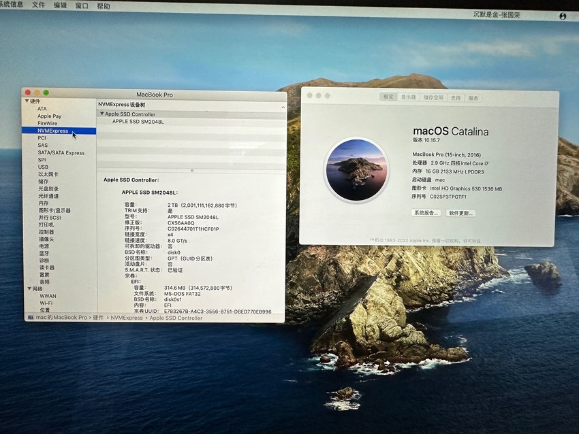Click the pane splitter handle below device tree
This screenshot has height=434, width=579.
[191, 171]
